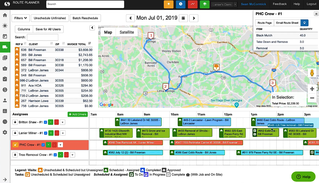Click the map zoom-in plus control

312,89
